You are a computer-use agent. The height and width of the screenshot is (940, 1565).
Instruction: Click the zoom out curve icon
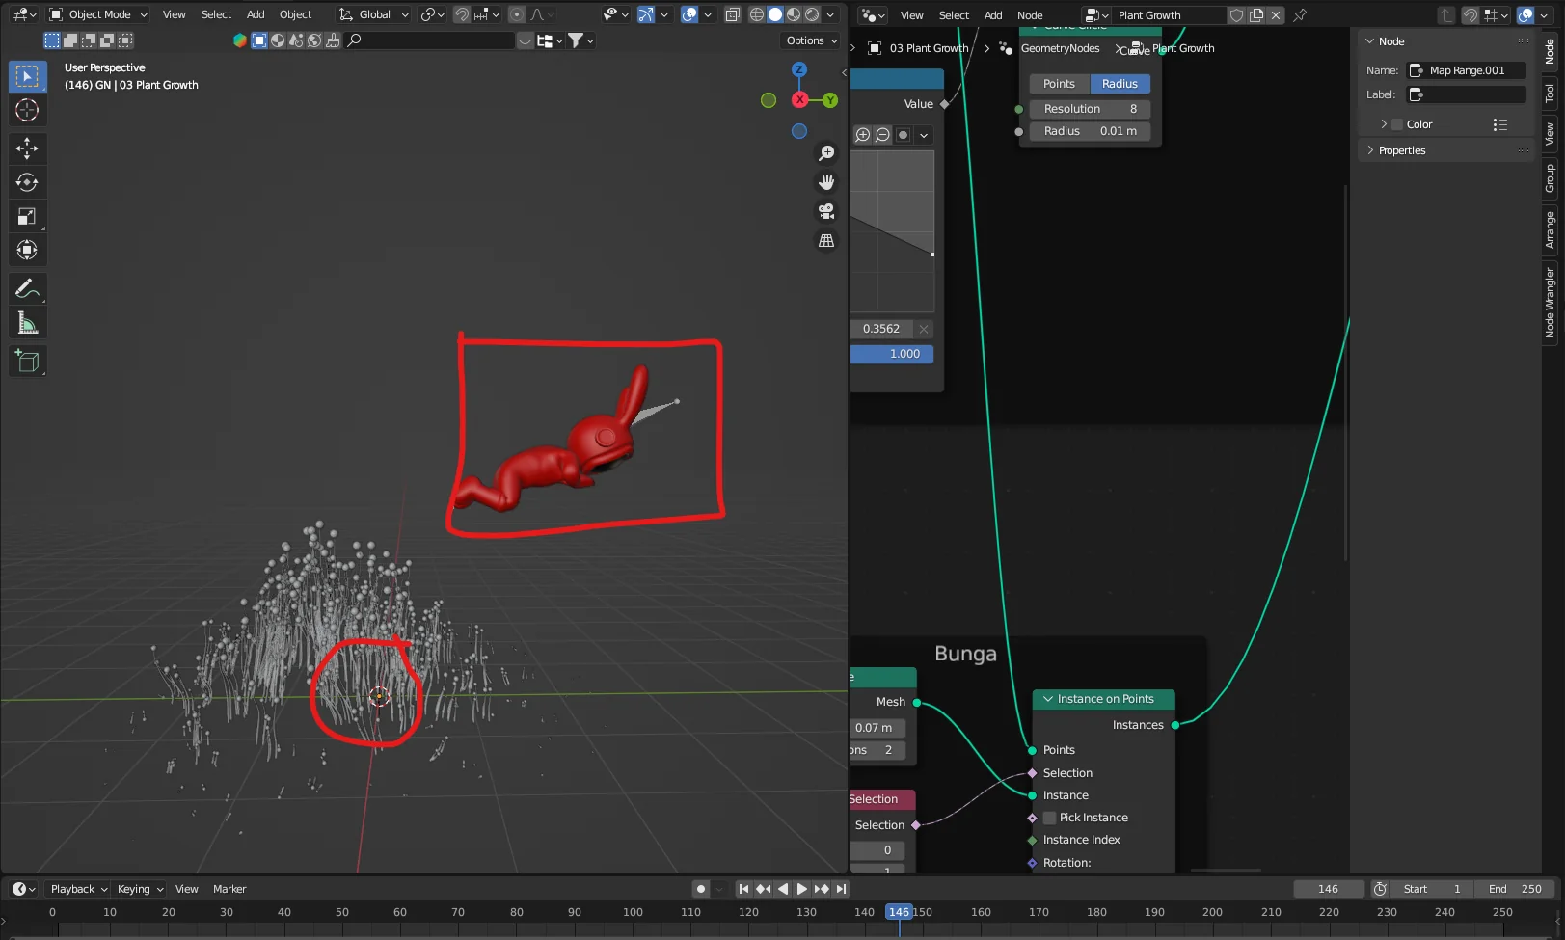882,135
